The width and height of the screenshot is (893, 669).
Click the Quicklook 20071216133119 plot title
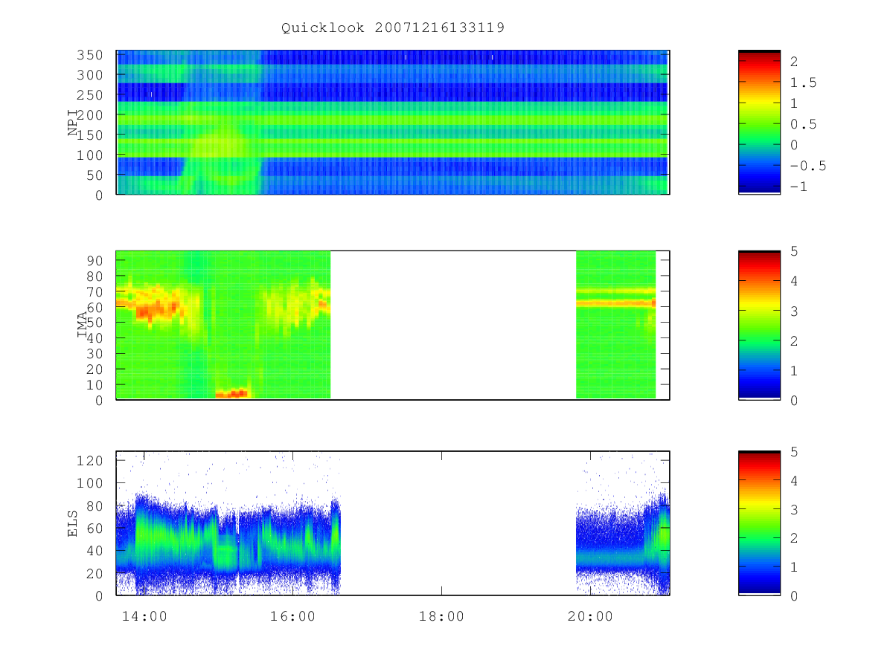coord(393,28)
